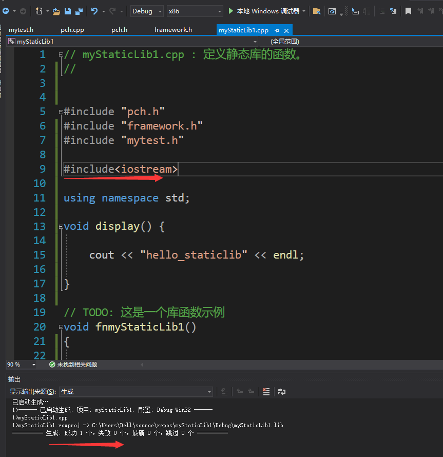The width and height of the screenshot is (443, 457).
Task: Collapse the comment block at line 1
Action: pyautogui.click(x=60, y=54)
